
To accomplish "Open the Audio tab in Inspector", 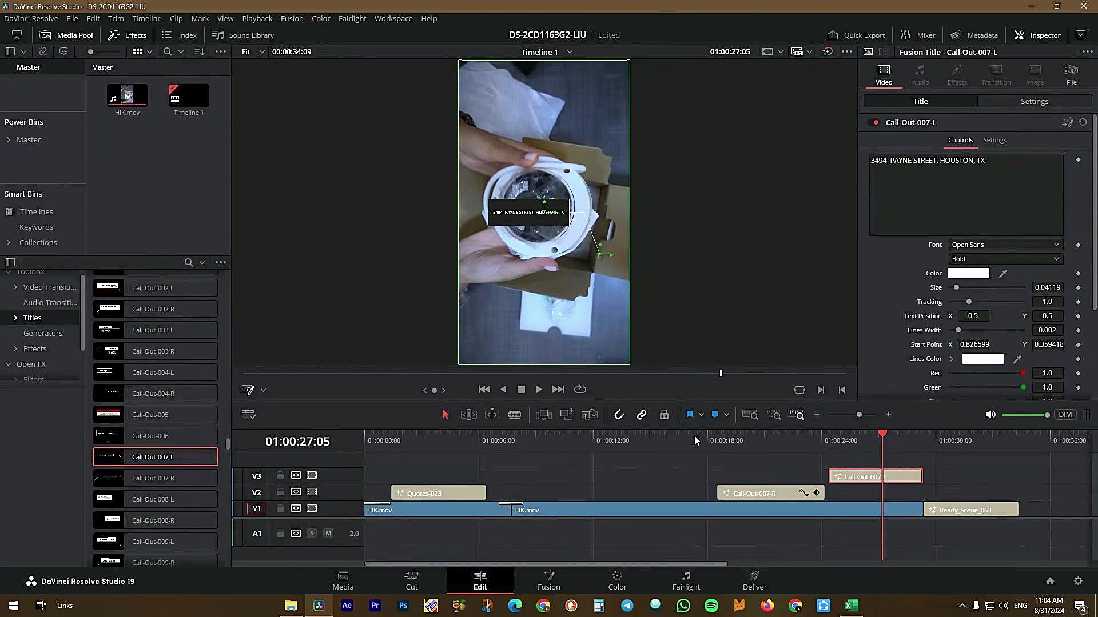I will pyautogui.click(x=920, y=75).
